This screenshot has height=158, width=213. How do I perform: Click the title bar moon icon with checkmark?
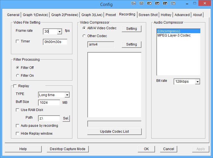157,3
